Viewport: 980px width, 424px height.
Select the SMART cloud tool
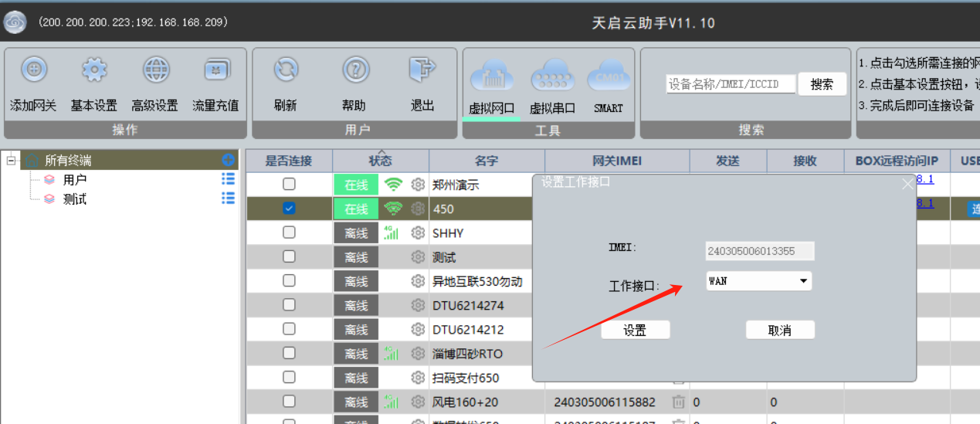pos(609,87)
